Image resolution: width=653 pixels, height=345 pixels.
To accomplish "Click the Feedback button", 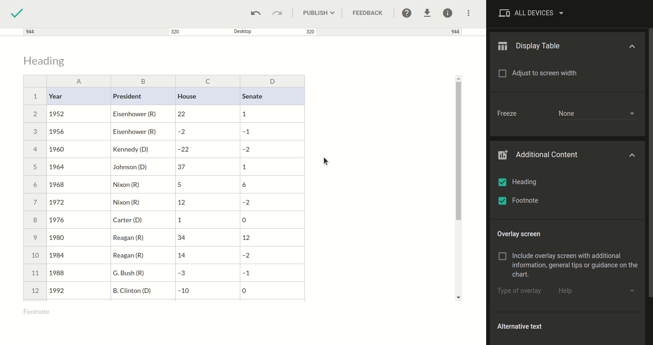I will click(x=367, y=13).
